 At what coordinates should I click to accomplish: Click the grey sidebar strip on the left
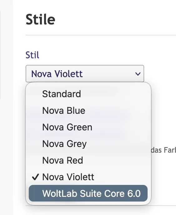click(x=7, y=107)
